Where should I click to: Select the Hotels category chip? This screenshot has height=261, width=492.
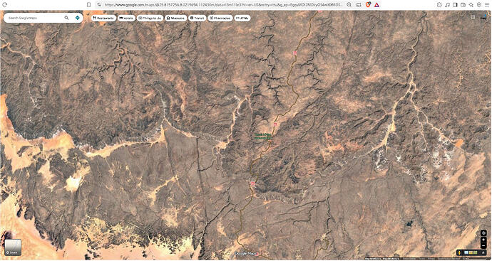point(126,18)
